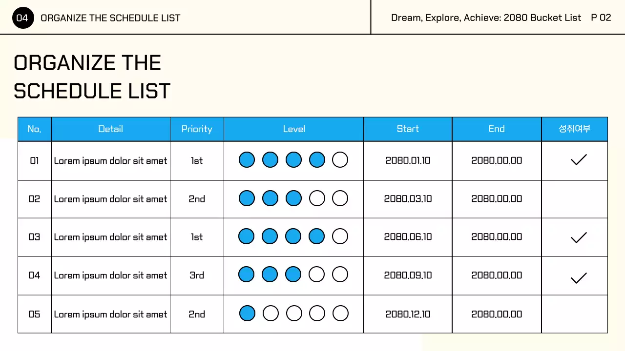Toggle the third level circle in row 04
Viewport: 625px width, 351px height.
[293, 274]
